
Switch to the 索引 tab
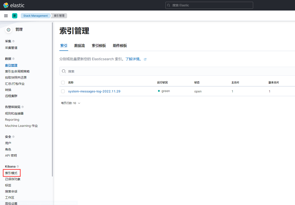[x=64, y=46]
